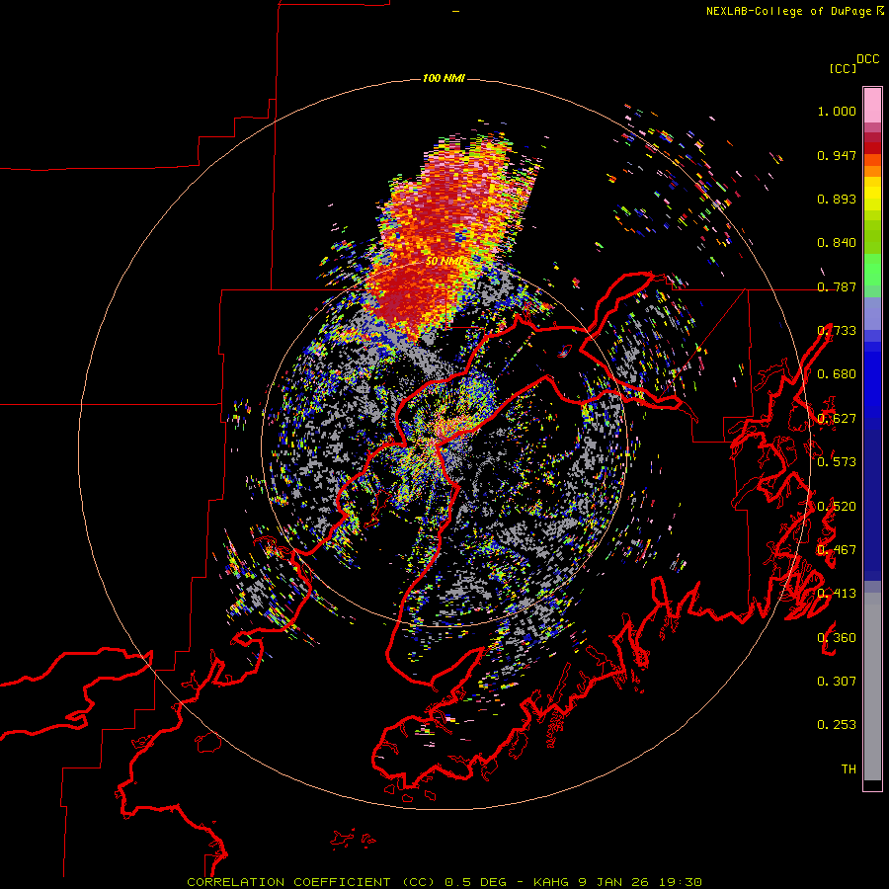Click the DCC label above color bar
Image resolution: width=889 pixels, height=889 pixels.
click(868, 59)
